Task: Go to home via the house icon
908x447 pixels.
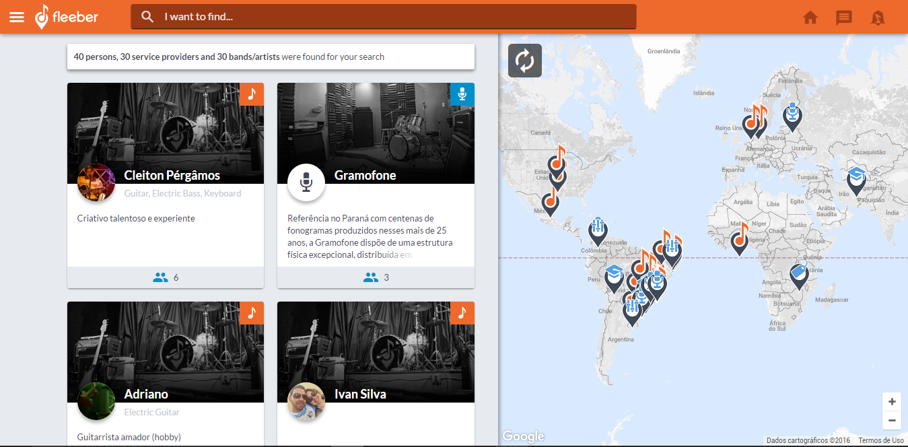Action: [810, 18]
